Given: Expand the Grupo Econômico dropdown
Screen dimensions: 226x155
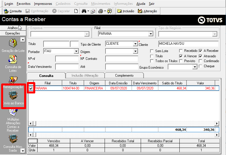Looking at the screenshot, I should [x=195, y=67].
